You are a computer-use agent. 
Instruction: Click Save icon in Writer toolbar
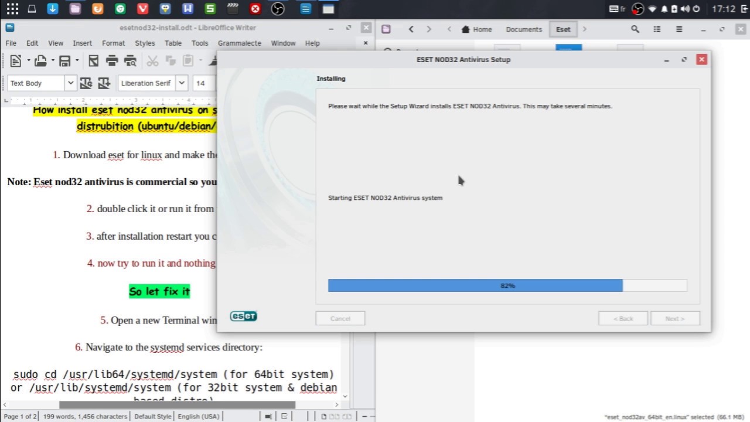tap(65, 60)
